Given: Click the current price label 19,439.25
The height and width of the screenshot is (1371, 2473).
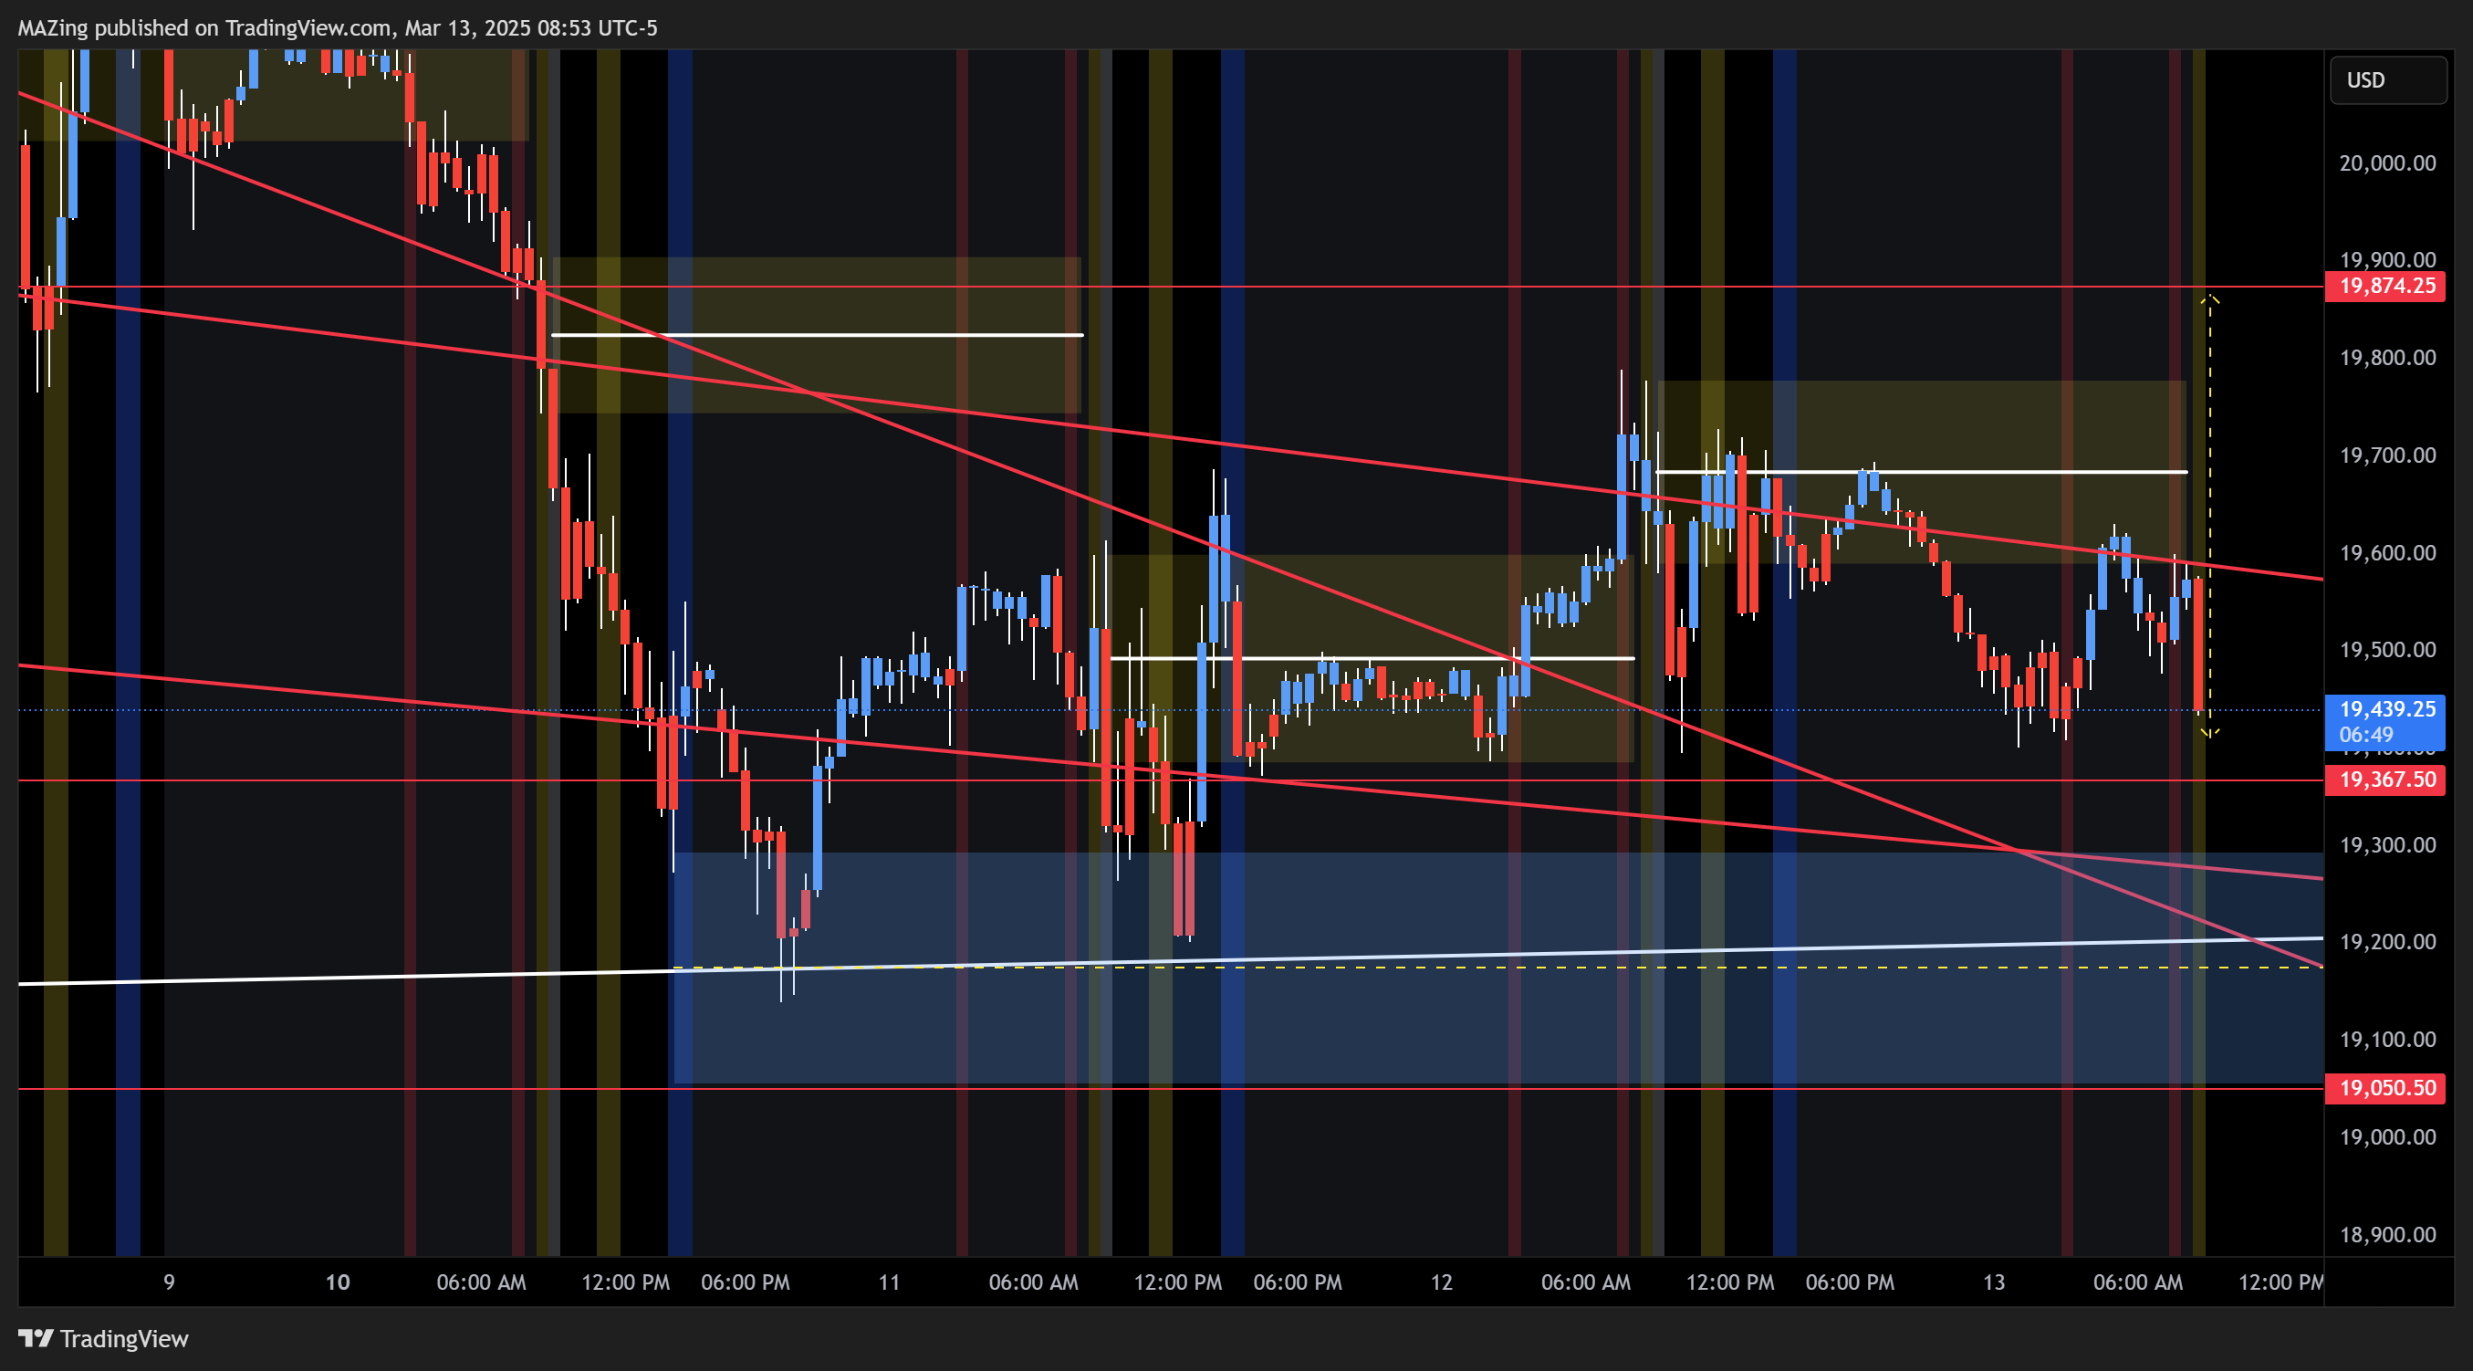Looking at the screenshot, I should 2384,709.
